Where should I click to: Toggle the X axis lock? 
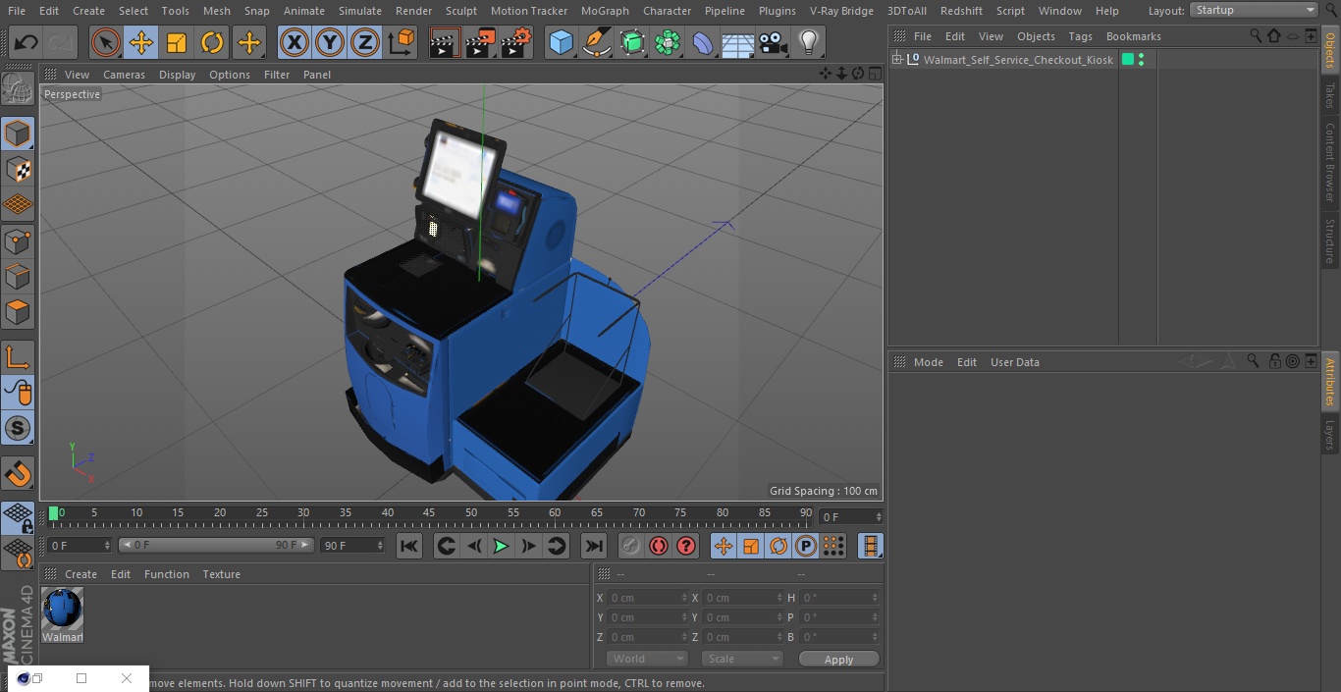click(295, 42)
